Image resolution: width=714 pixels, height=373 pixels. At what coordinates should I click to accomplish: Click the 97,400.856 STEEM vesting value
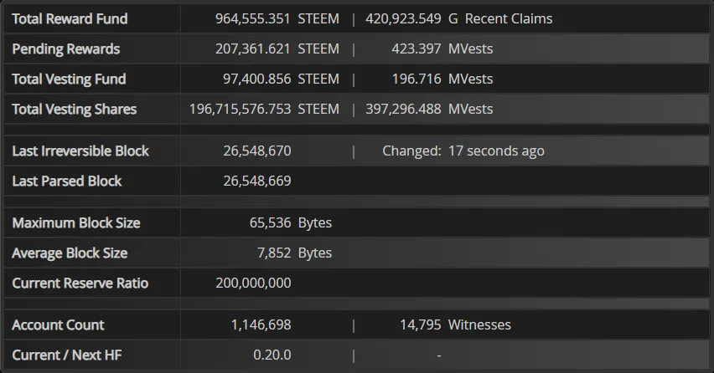coord(281,79)
